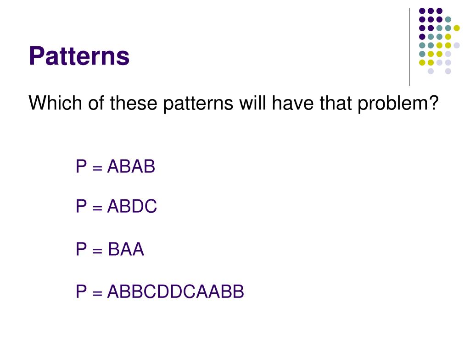Click the question text about patterns
470x352 pixels.
[x=234, y=103]
